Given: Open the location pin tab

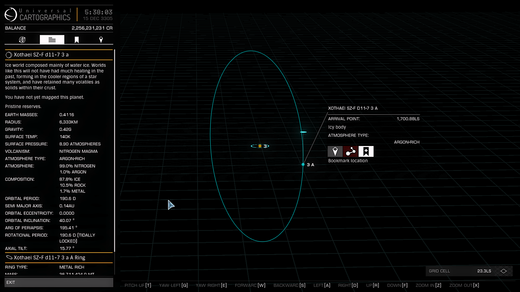Looking at the screenshot, I should tap(101, 40).
